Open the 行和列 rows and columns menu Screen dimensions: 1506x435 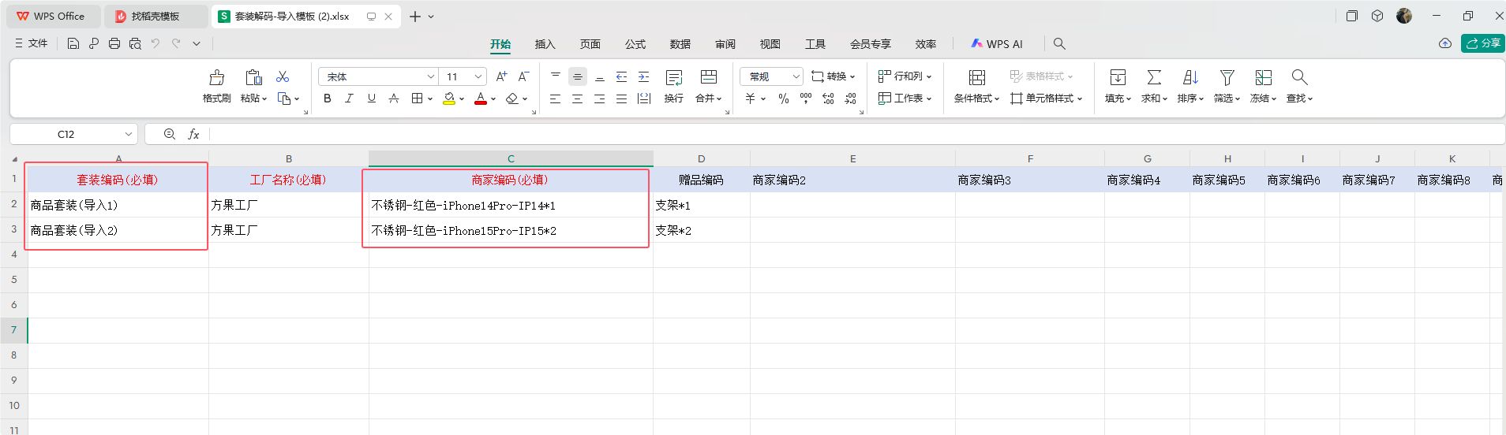(x=905, y=76)
